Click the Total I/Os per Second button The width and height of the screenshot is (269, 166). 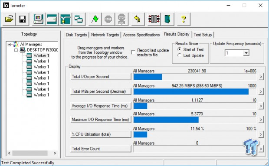tap(101, 77)
